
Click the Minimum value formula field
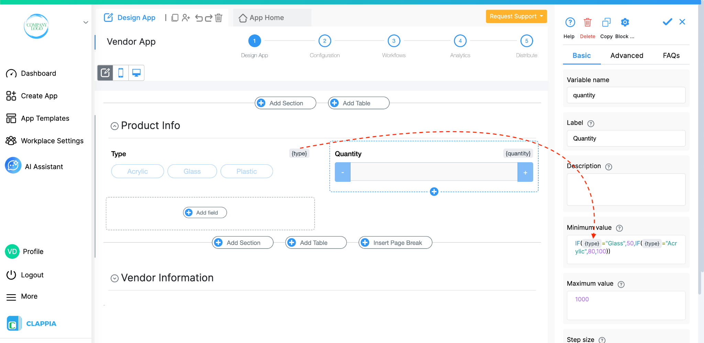pyautogui.click(x=626, y=250)
